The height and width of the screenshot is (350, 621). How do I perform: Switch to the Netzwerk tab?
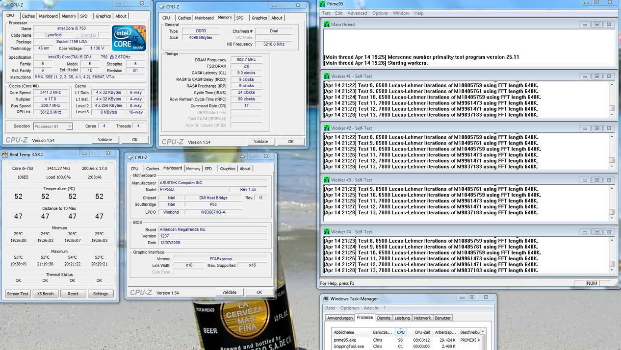pos(422,318)
